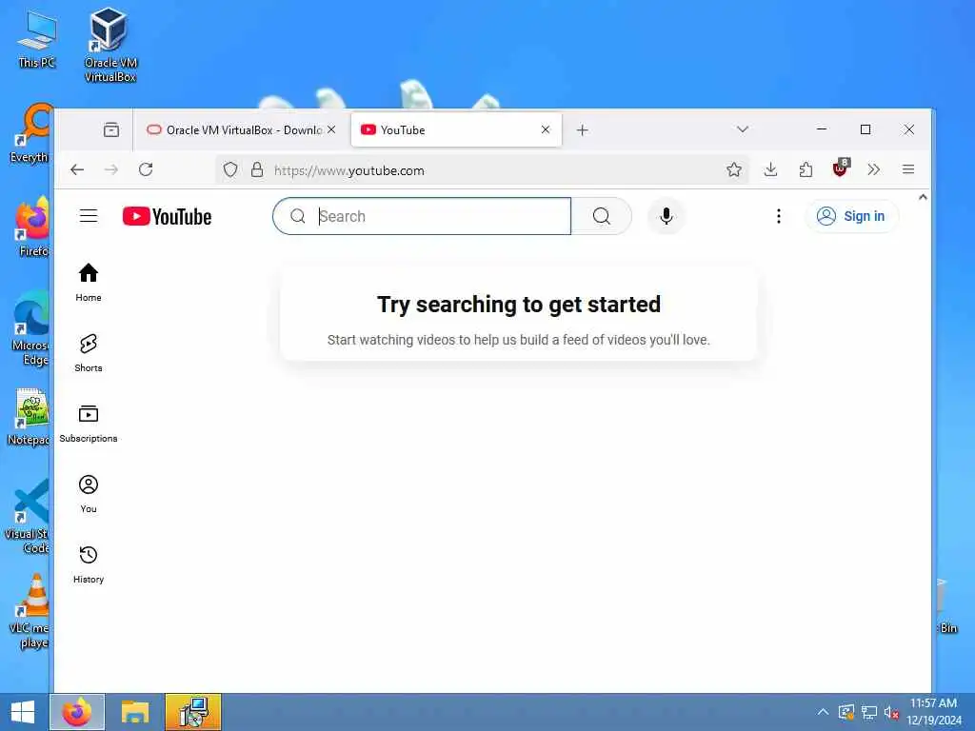
Task: Start voice search with microphone icon
Action: point(666,216)
